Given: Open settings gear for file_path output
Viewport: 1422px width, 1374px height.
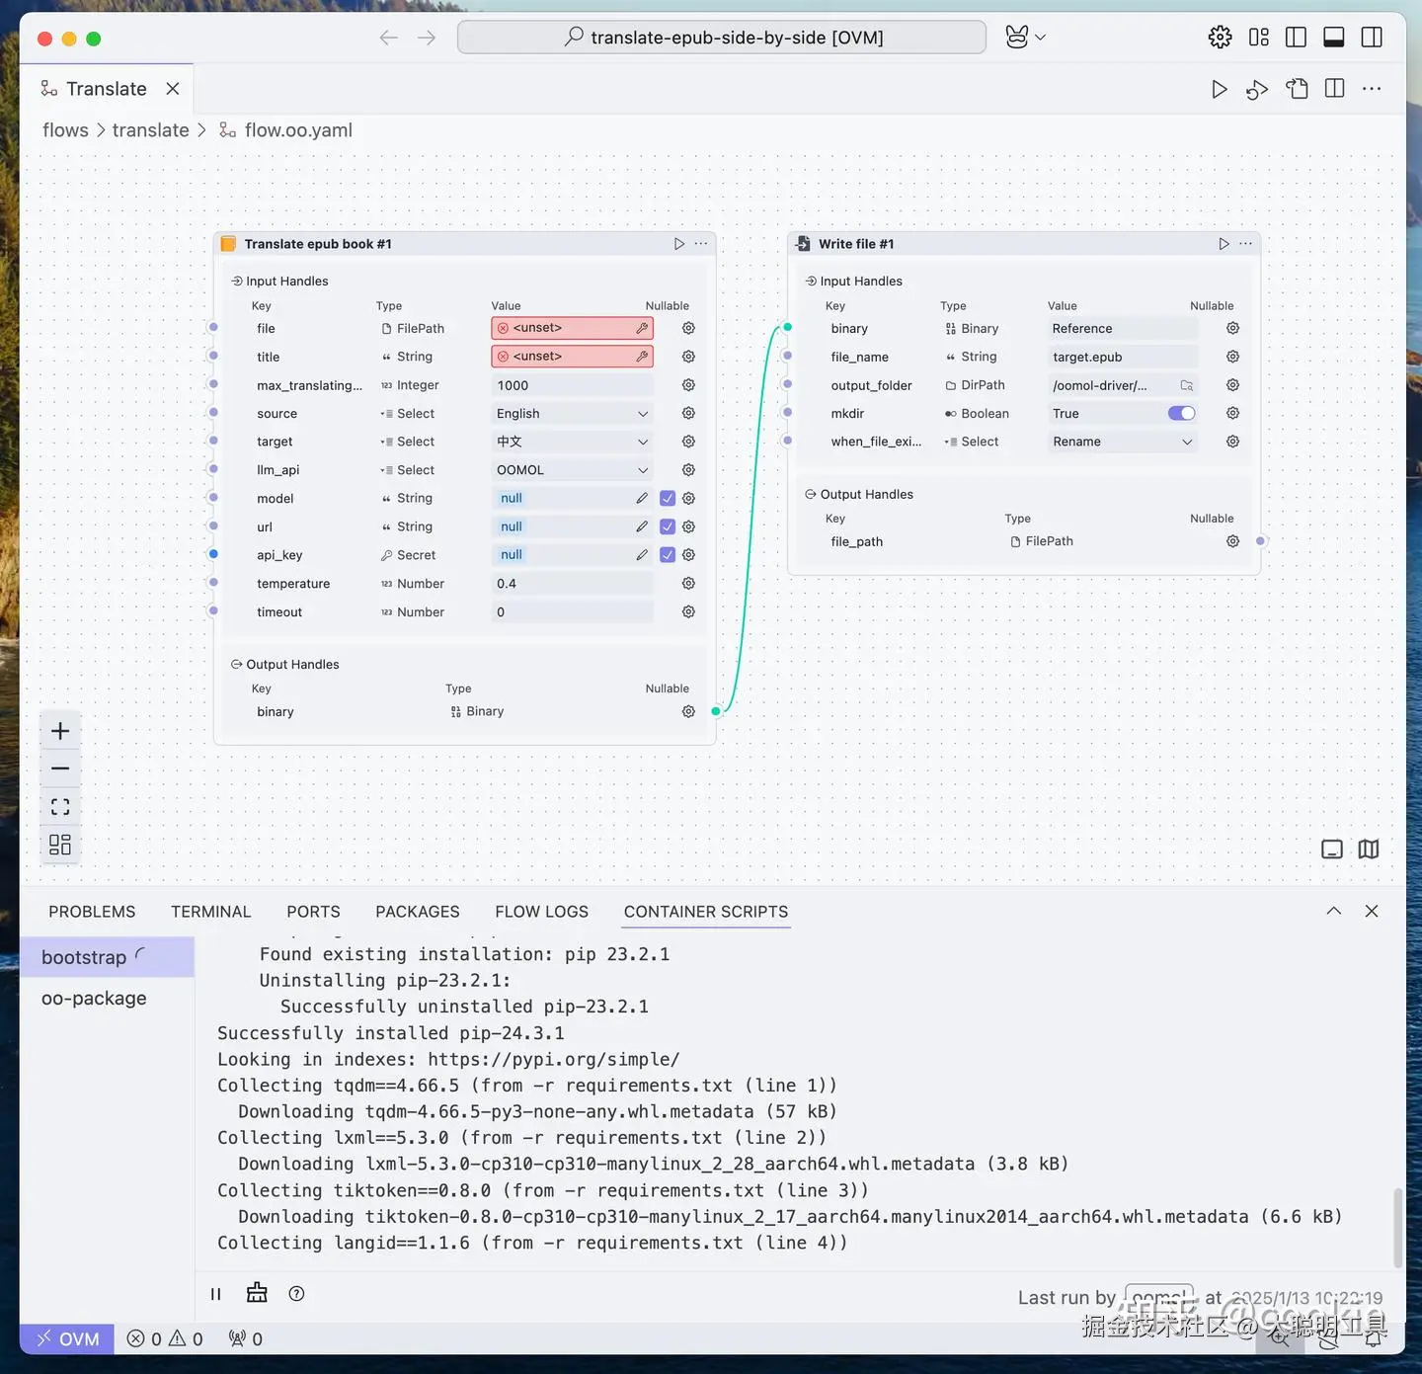Looking at the screenshot, I should click(1232, 541).
